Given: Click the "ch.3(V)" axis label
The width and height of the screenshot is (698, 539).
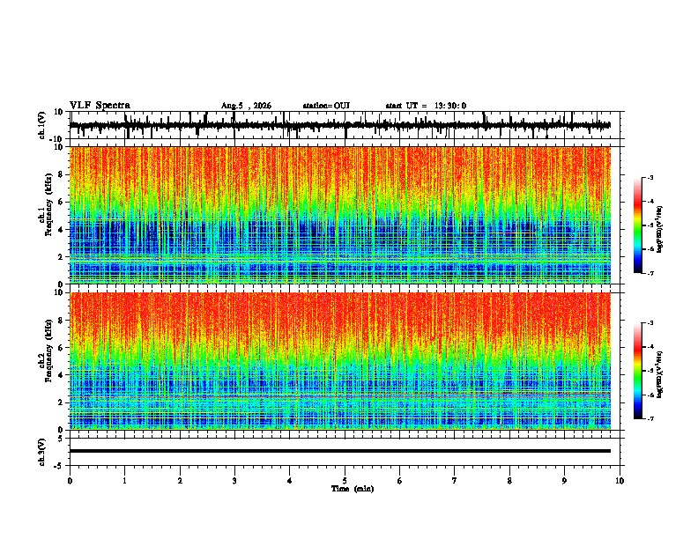Looking at the screenshot, I should (42, 453).
